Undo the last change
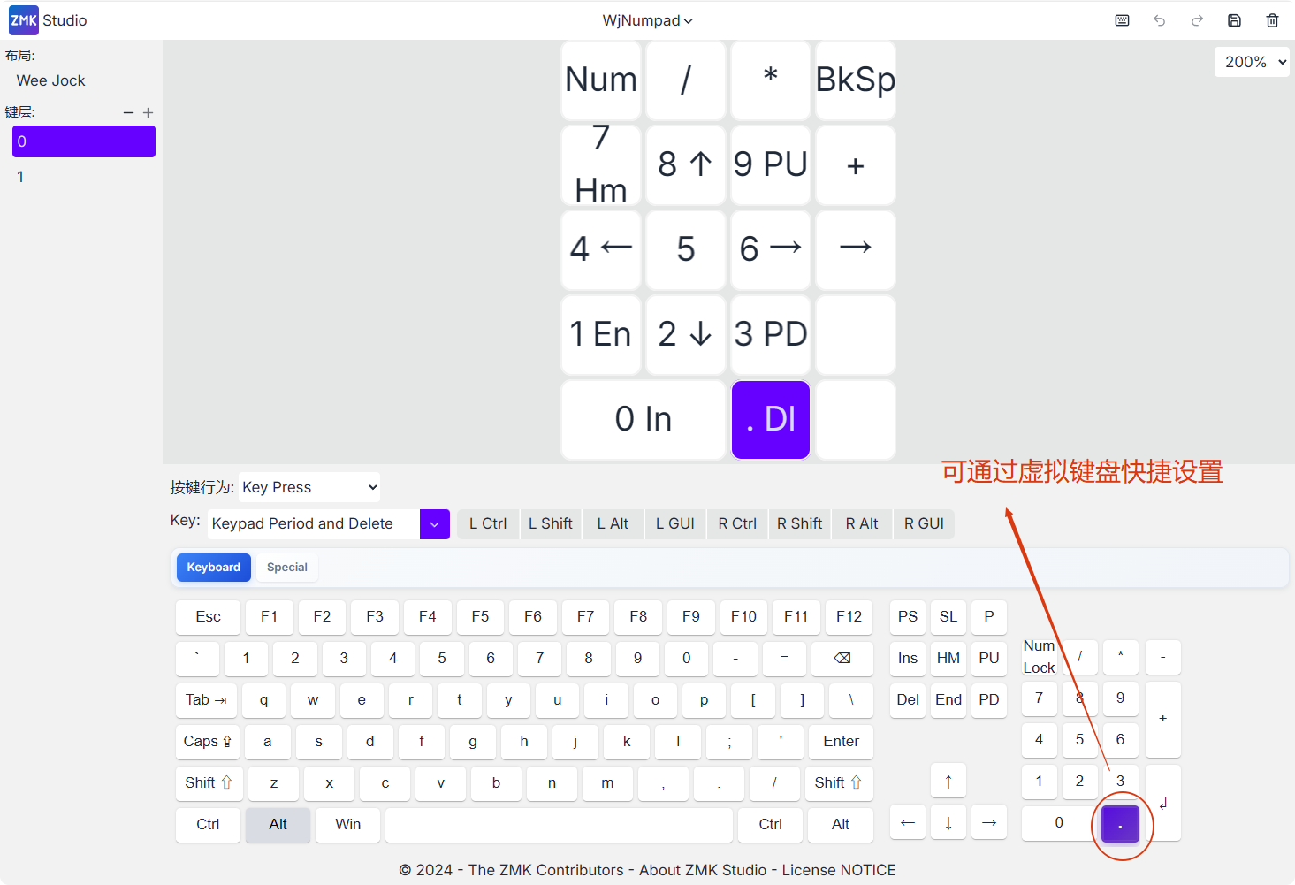The height and width of the screenshot is (885, 1295). pos(1159,20)
